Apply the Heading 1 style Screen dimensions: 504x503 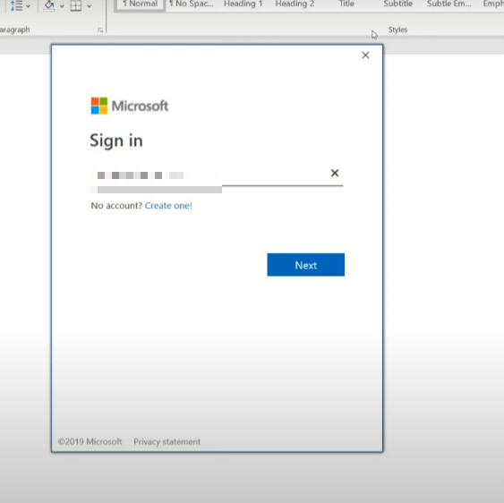click(243, 4)
